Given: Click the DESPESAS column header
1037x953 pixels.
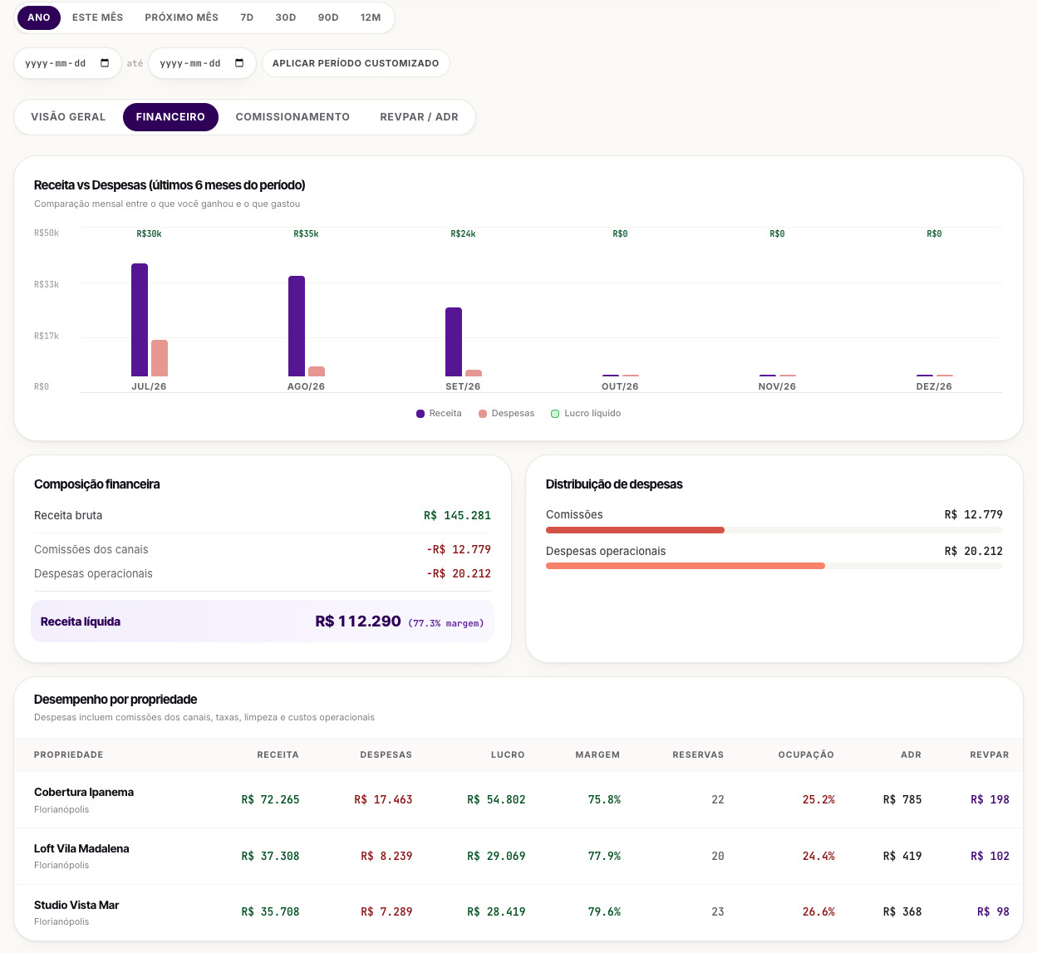Looking at the screenshot, I should (386, 754).
